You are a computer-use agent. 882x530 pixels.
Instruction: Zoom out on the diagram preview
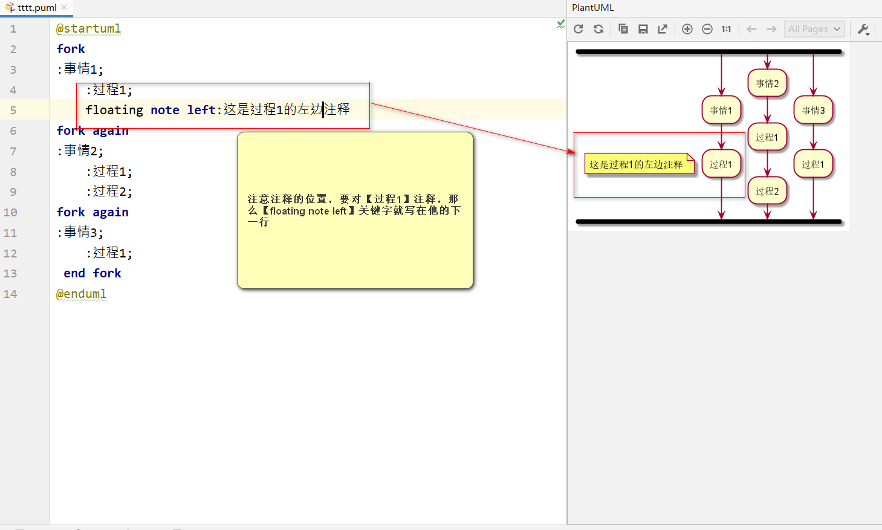coord(707,28)
